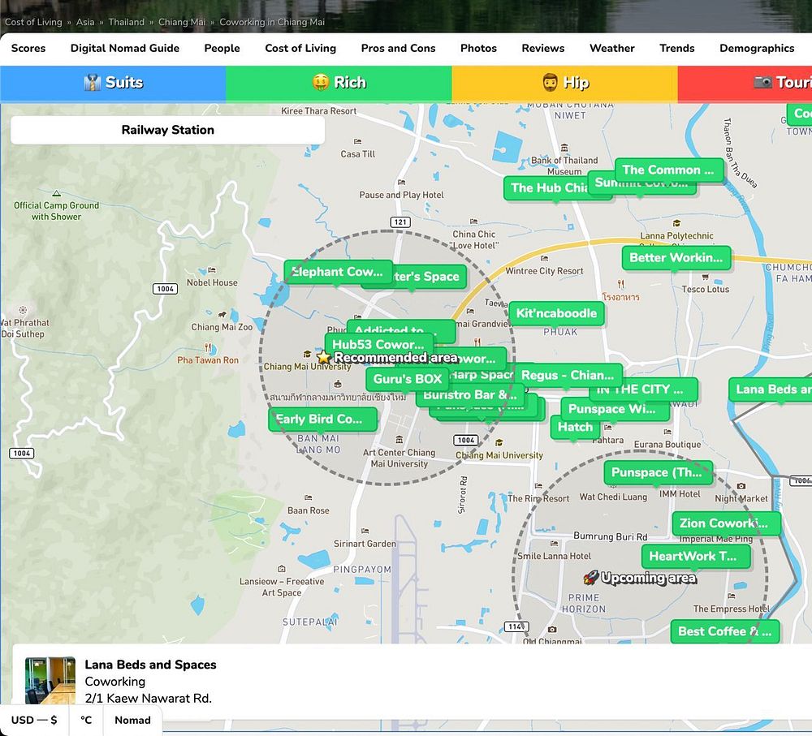Click the Asia breadcrumb link
Viewport: 812px width, 736px height.
click(x=85, y=22)
